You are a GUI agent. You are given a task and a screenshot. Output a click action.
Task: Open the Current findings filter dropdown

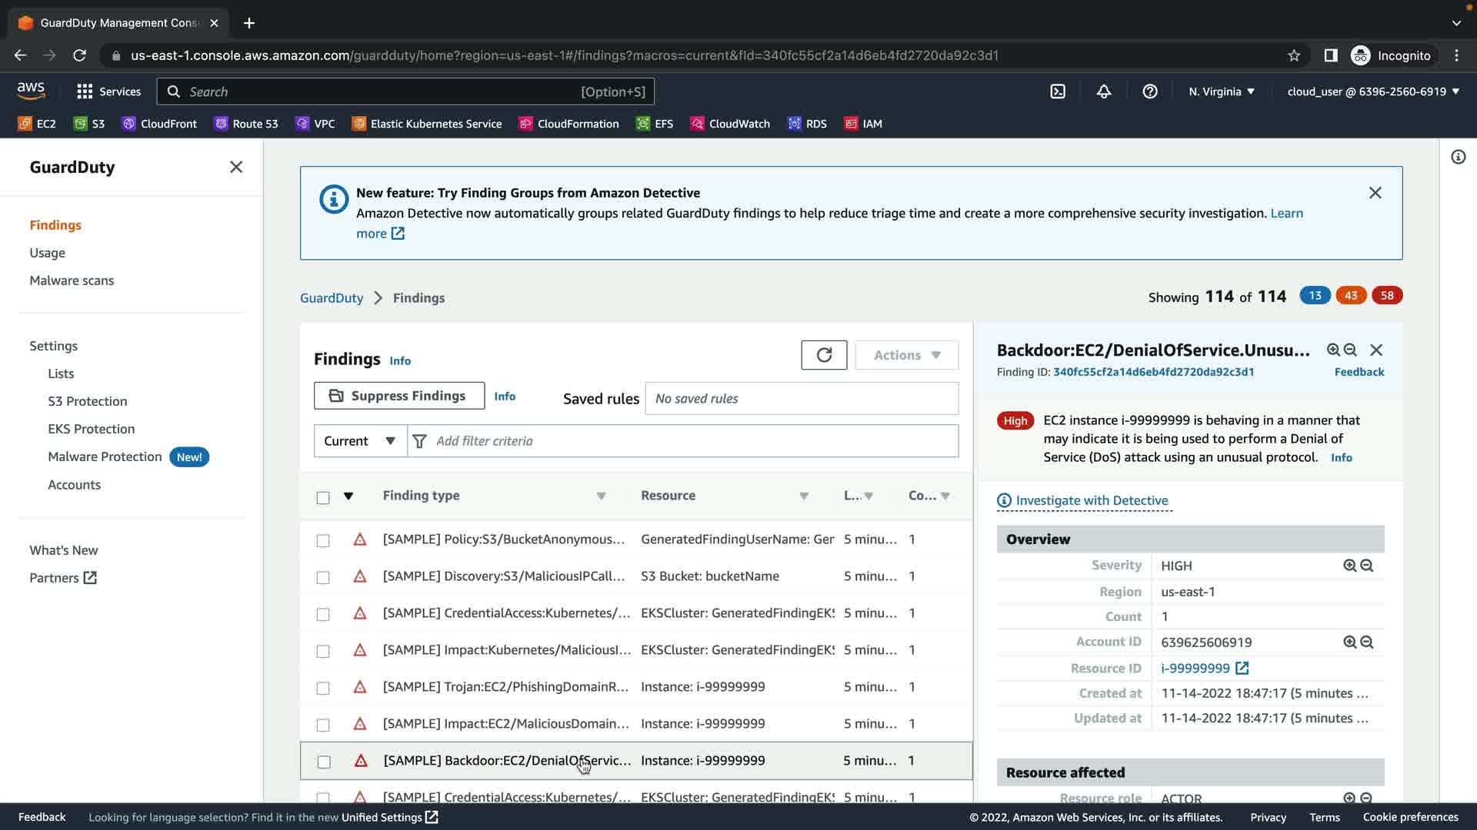(359, 441)
